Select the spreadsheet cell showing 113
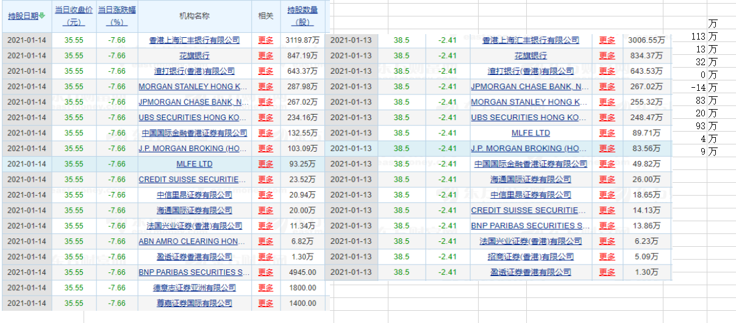 699,36
